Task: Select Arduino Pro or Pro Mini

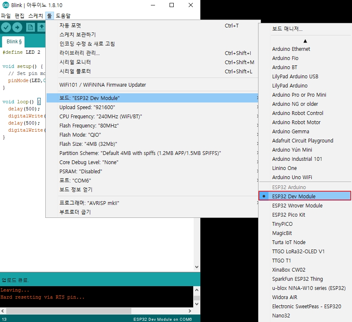Action: [x=305, y=95]
